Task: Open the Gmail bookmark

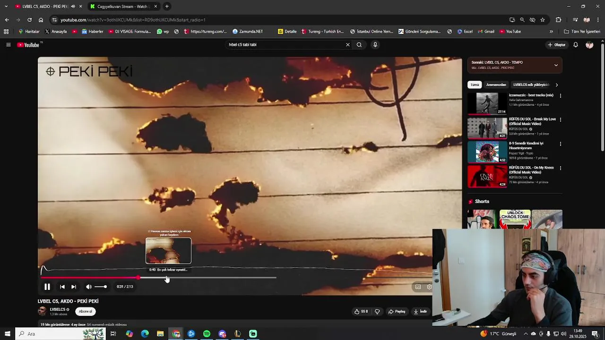Action: (486, 32)
